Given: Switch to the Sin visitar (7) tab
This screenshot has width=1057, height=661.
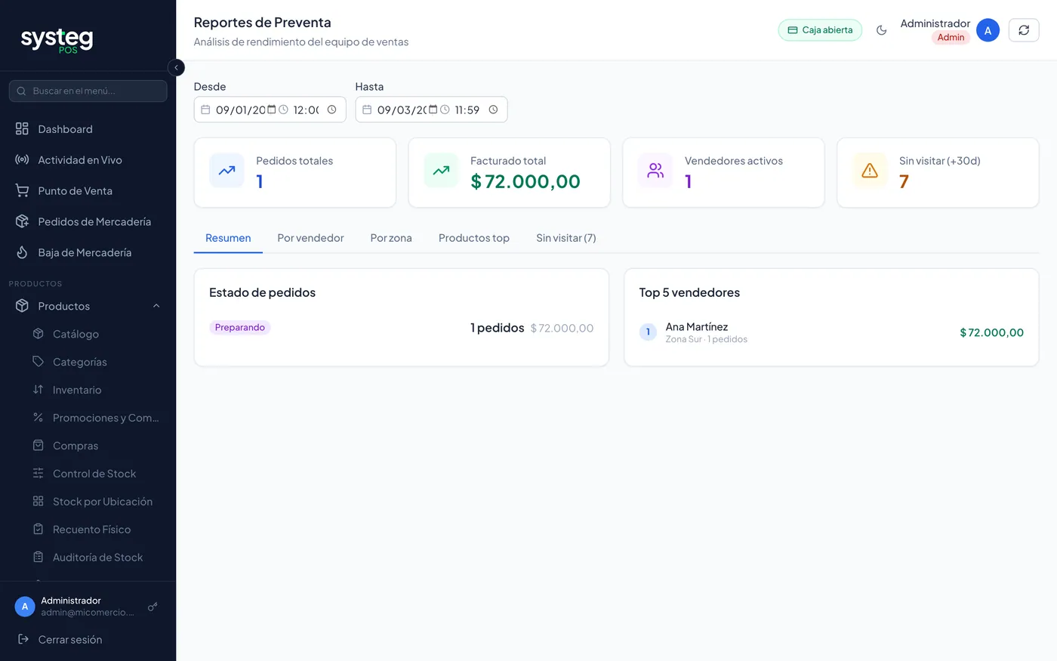Looking at the screenshot, I should [566, 238].
